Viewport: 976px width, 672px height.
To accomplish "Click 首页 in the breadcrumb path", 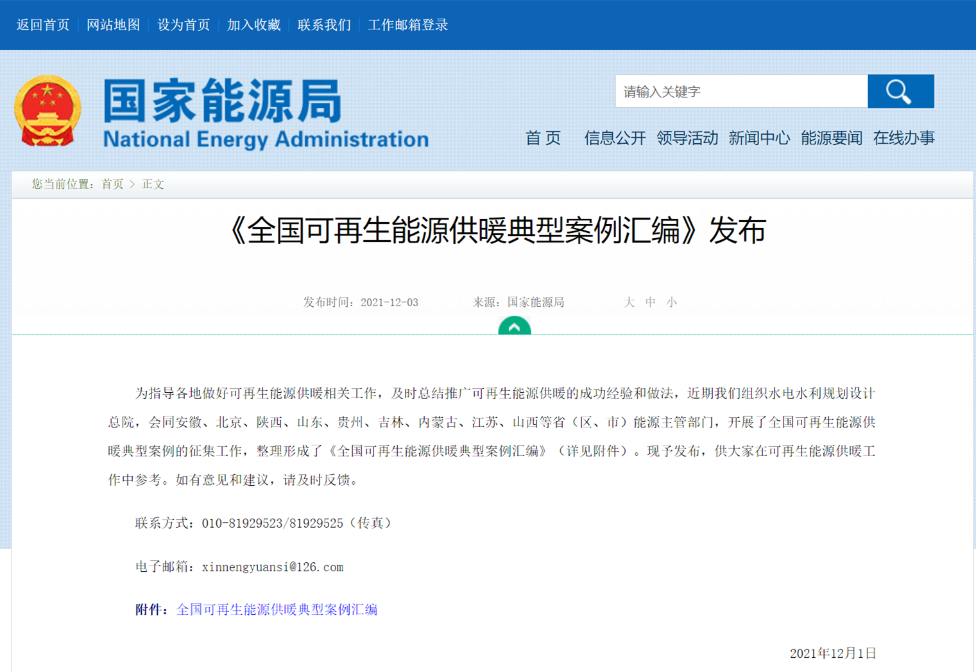I will coord(112,184).
